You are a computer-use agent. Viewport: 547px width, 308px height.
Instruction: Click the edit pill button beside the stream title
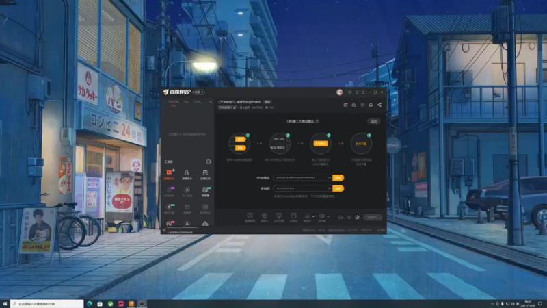pyautogui.click(x=267, y=102)
